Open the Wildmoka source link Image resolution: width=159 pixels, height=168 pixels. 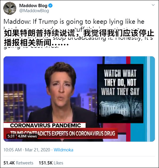pyautogui.click(x=64, y=150)
